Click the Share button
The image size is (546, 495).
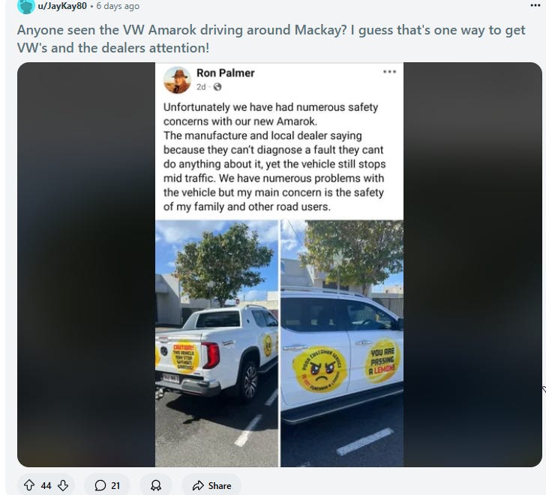point(211,485)
